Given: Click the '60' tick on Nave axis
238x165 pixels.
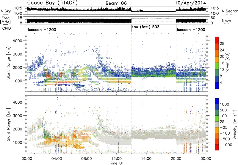Looking at the screenshot, I should [x=213, y=18].
